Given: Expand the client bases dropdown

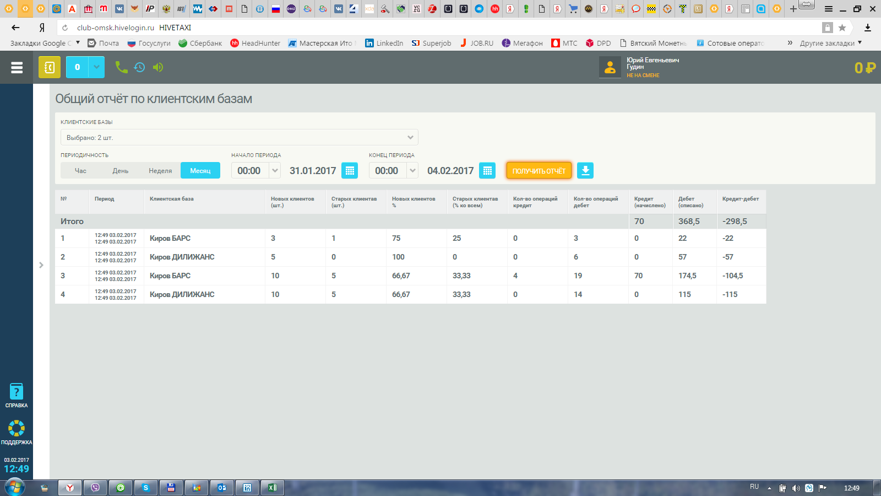Looking at the screenshot, I should [x=410, y=137].
